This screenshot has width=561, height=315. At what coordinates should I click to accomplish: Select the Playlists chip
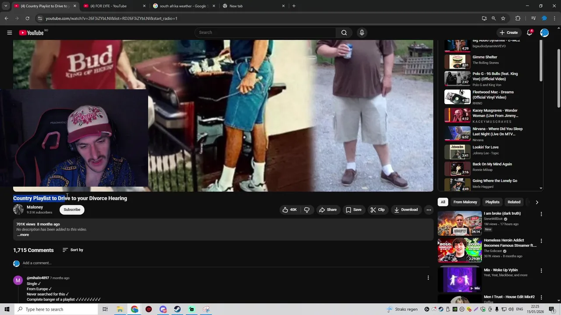coord(492,202)
